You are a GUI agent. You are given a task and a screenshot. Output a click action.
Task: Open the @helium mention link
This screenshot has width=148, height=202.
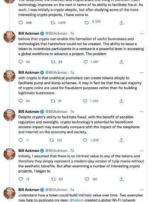(77, 201)
